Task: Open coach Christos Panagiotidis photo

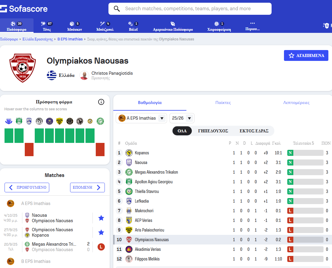Action: [x=84, y=75]
